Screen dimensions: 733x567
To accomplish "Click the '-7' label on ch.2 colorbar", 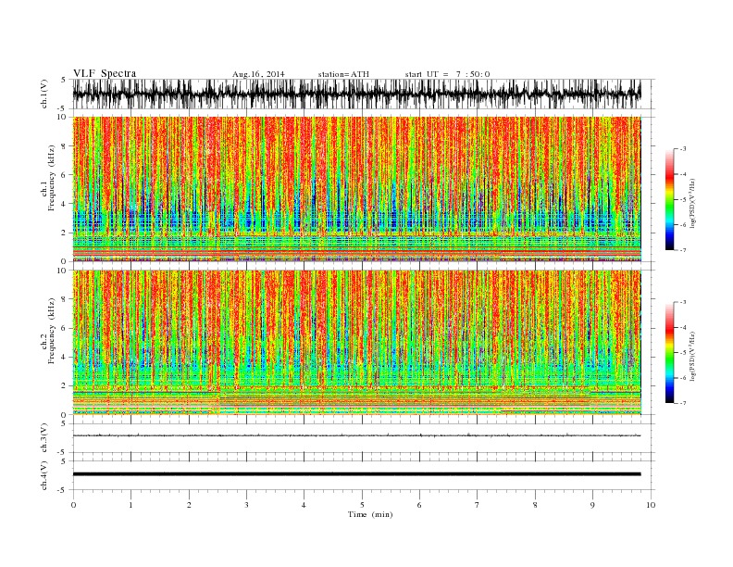I will [683, 403].
